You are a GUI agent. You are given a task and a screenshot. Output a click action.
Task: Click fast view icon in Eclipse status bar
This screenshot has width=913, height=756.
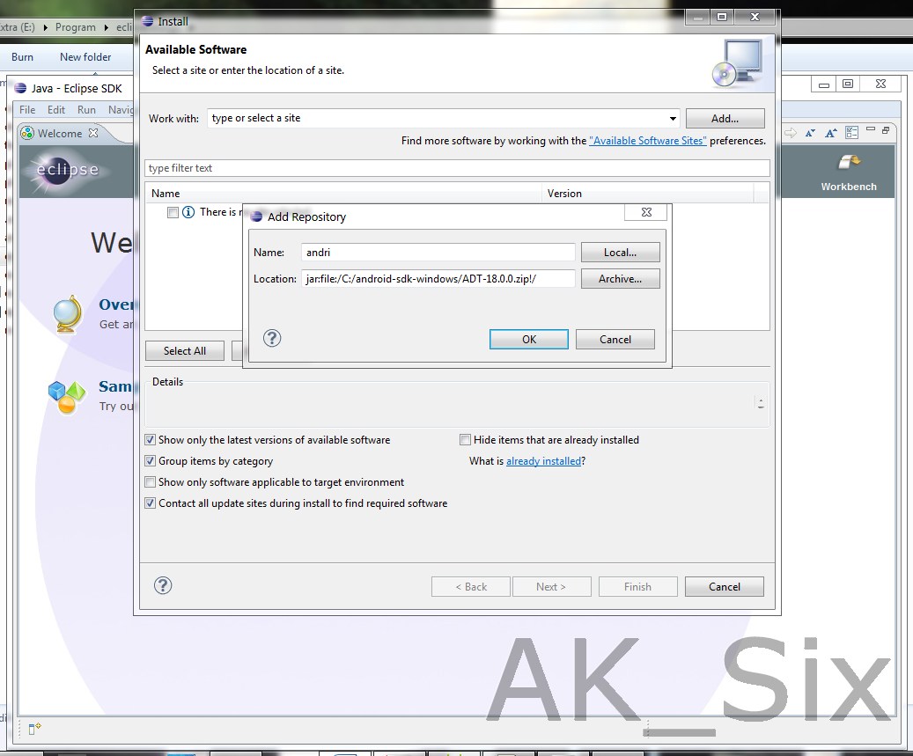pos(35,728)
